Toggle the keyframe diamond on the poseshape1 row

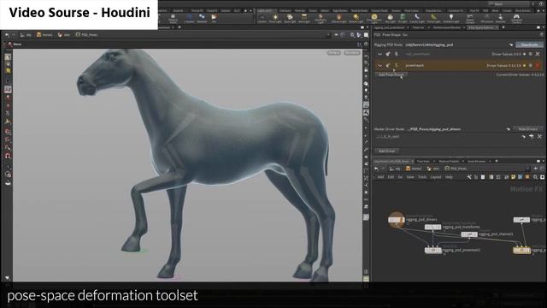[x=524, y=65]
